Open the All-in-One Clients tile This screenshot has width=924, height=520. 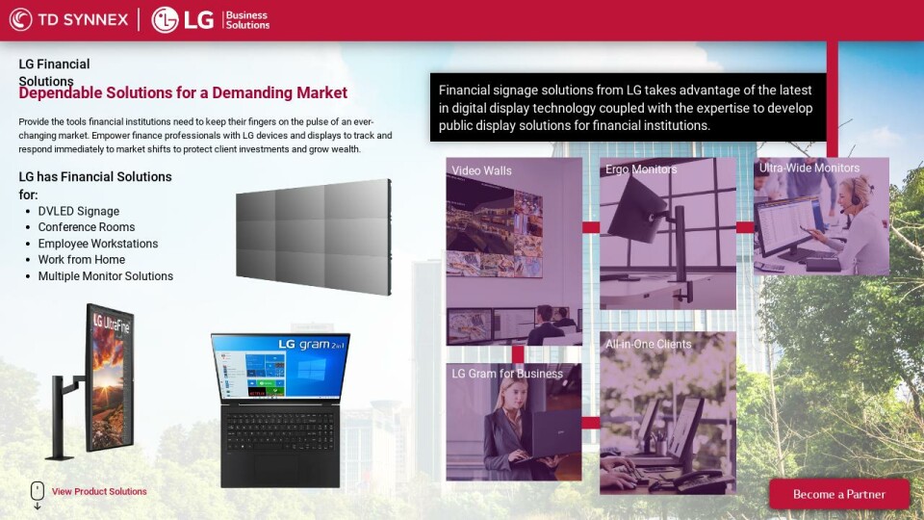(x=667, y=412)
